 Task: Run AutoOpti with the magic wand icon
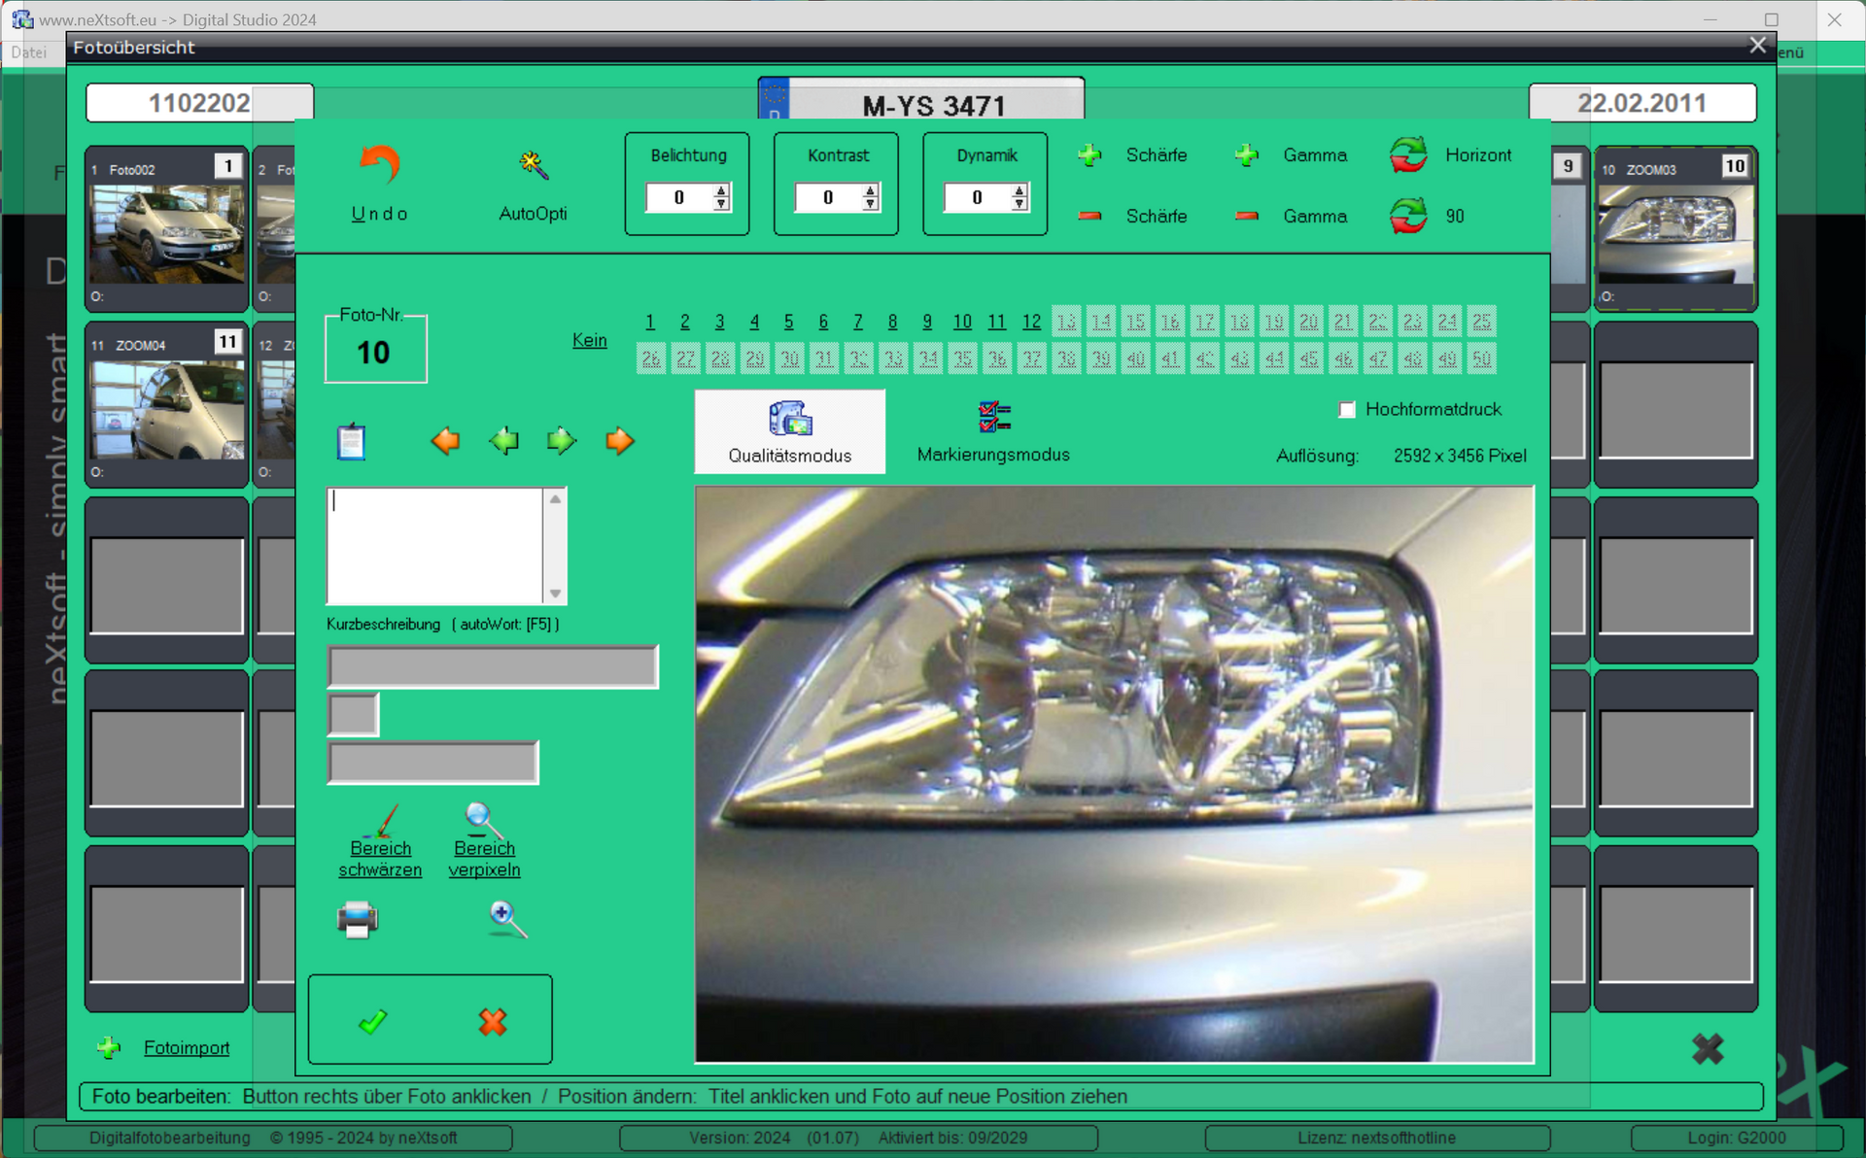coord(533,165)
